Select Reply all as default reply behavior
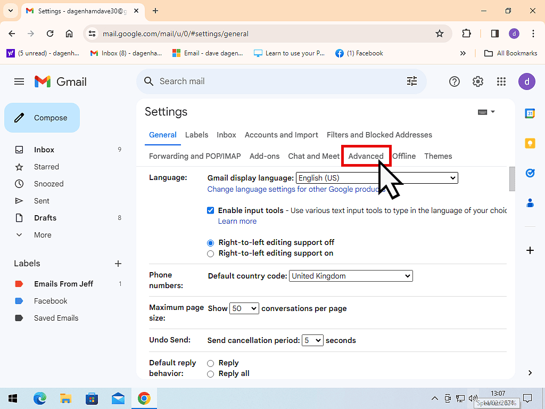Screen dimensions: 545x409 pyautogui.click(x=211, y=374)
